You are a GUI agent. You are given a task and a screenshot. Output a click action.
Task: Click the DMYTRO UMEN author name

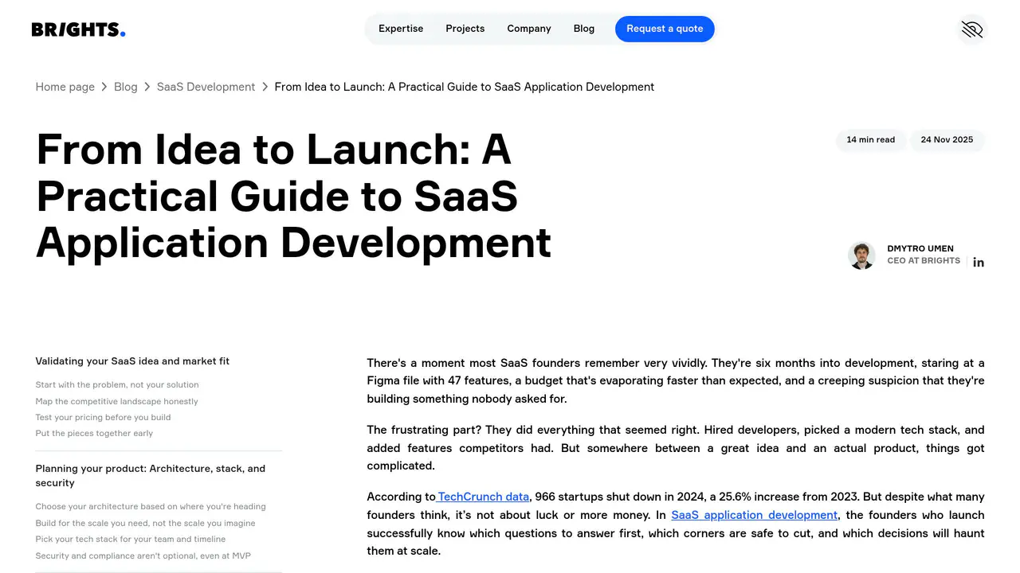click(920, 248)
